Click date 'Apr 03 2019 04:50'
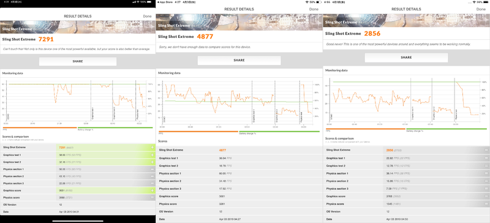This screenshot has width=490, height=223. pos(397,219)
